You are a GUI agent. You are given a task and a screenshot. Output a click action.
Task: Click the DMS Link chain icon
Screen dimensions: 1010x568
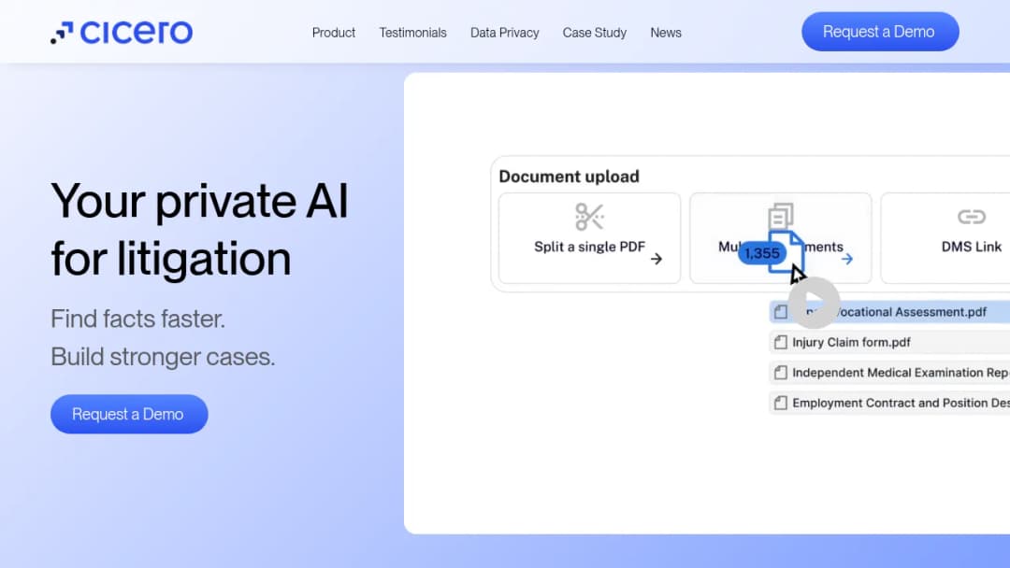coord(972,217)
